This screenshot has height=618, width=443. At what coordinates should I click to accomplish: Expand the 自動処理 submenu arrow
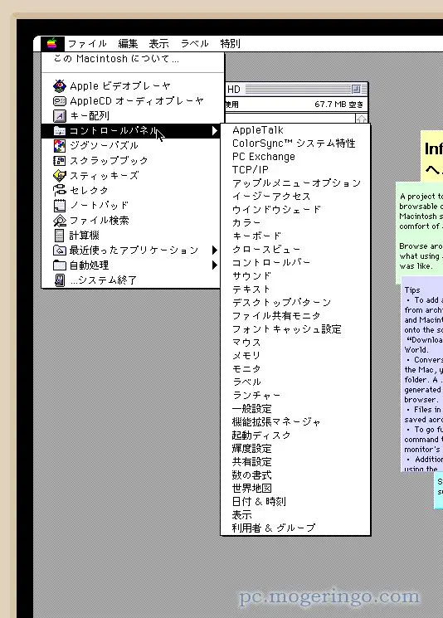tap(214, 265)
